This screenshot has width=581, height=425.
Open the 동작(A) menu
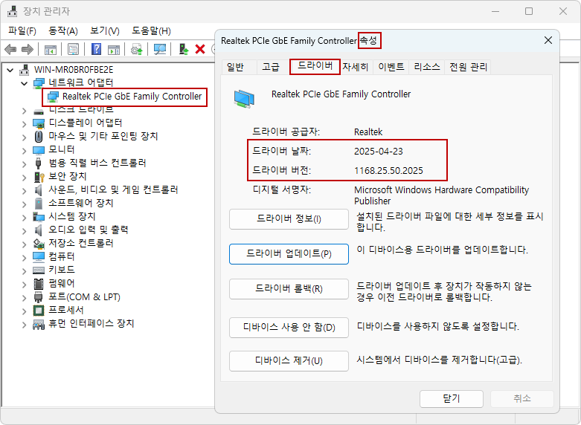pos(63,30)
